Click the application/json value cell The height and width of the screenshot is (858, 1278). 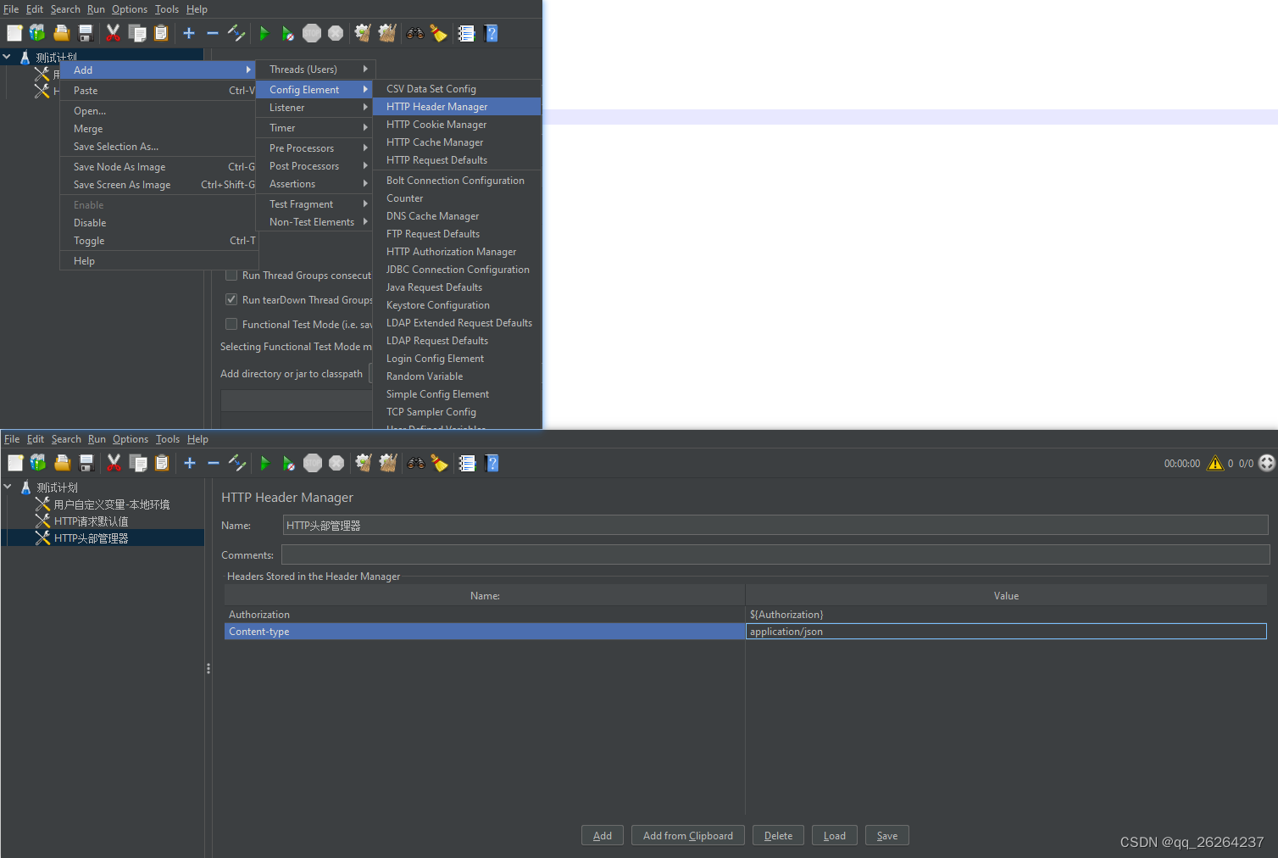point(1006,632)
